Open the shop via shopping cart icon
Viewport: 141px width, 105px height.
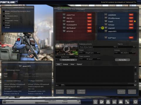(x=114, y=102)
